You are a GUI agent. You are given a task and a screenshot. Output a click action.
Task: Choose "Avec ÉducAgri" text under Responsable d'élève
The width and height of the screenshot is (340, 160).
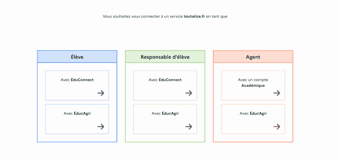click(x=165, y=113)
